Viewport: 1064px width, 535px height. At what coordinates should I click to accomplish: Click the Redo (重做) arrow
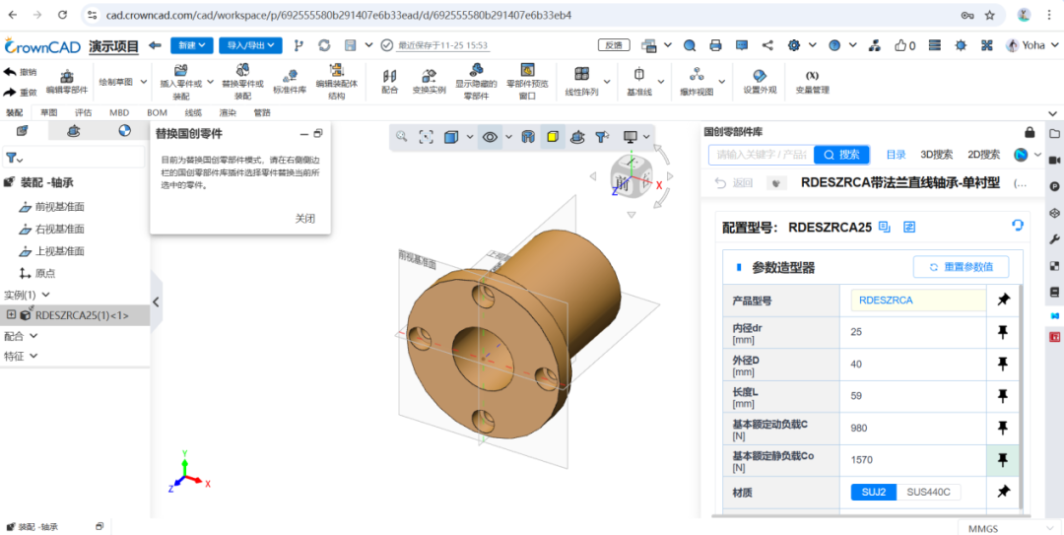pyautogui.click(x=10, y=93)
